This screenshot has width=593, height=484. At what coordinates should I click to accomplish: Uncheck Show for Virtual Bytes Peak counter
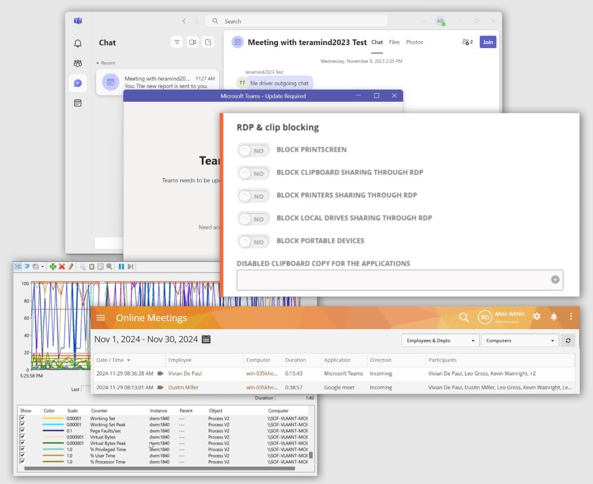[22, 443]
